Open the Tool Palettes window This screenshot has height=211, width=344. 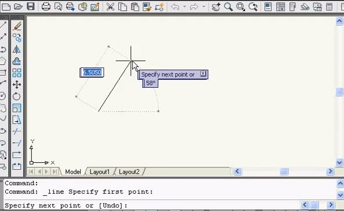[292, 6]
